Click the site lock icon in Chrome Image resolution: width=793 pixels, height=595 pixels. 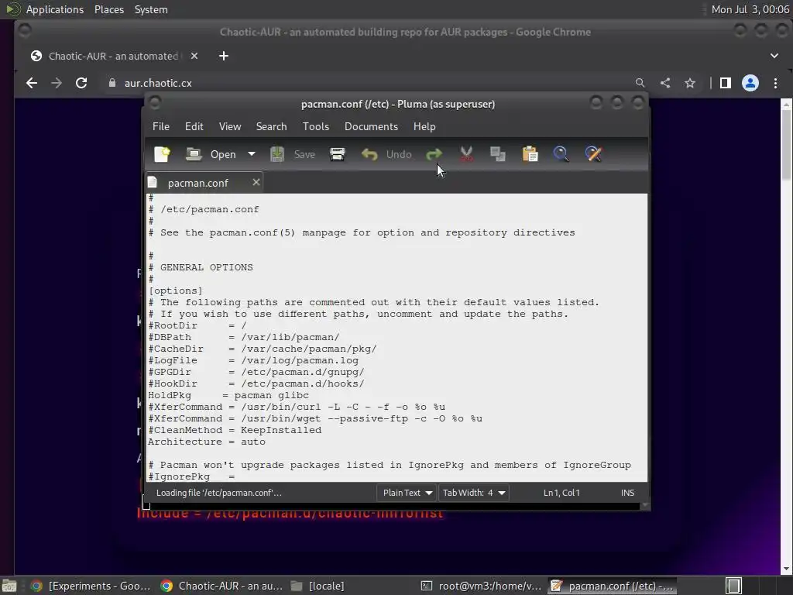112,83
